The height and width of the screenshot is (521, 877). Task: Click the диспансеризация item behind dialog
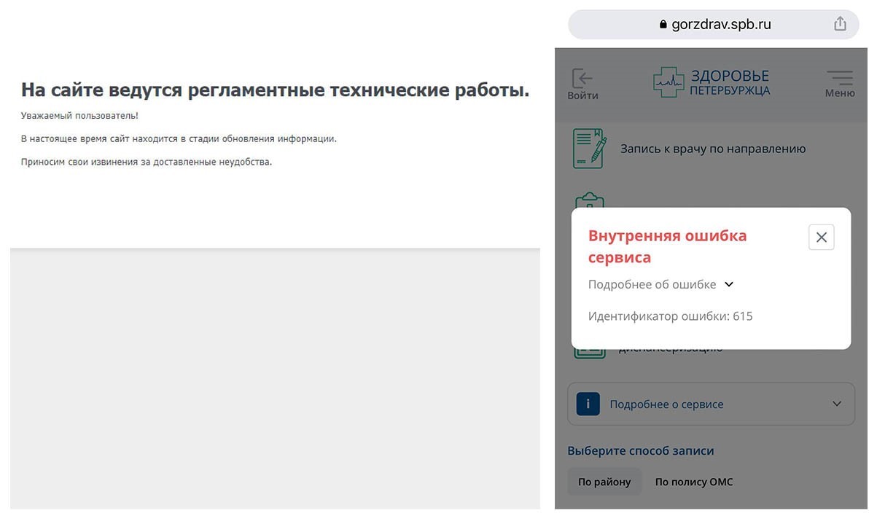click(x=671, y=350)
